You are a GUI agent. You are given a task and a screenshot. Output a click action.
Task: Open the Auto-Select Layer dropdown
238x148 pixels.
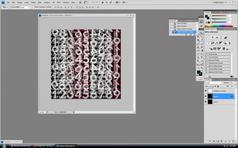tap(25, 7)
